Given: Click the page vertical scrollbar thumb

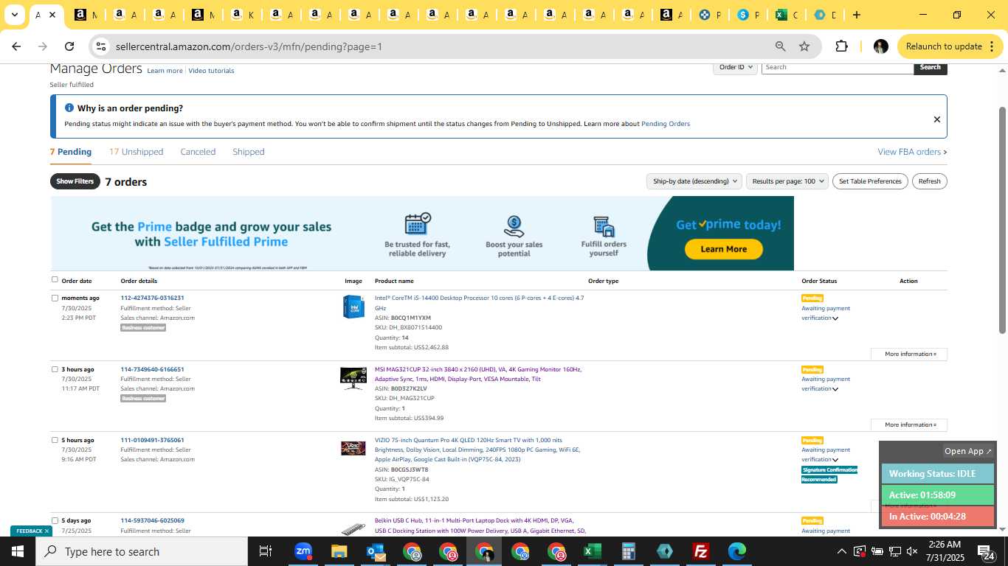Looking at the screenshot, I should (x=1002, y=220).
